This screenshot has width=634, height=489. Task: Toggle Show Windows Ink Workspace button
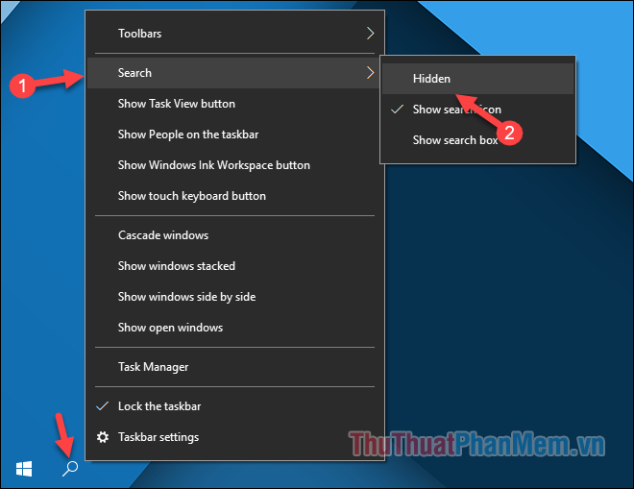tap(235, 165)
